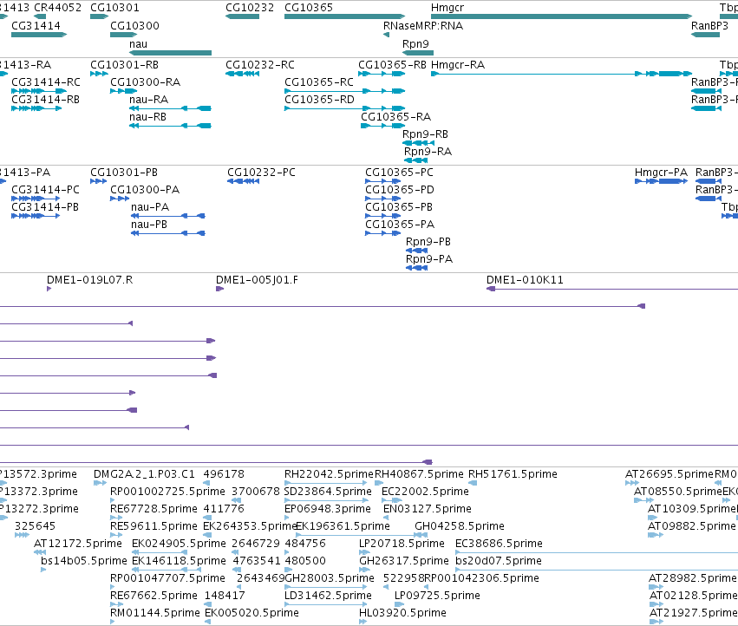Click protein nau-PB
Image resolution: width=738 pixels, height=626 pixels.
(149, 225)
